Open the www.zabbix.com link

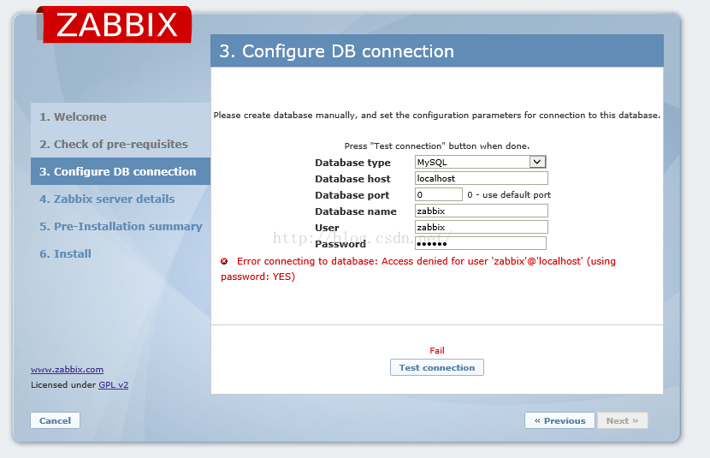pyautogui.click(x=67, y=369)
